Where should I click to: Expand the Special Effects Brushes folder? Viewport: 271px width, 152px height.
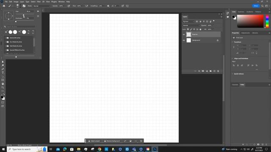pyautogui.click(x=6, y=50)
